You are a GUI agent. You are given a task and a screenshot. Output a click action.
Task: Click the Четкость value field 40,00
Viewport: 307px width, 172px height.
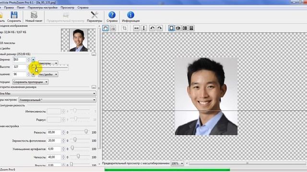click(x=54, y=157)
